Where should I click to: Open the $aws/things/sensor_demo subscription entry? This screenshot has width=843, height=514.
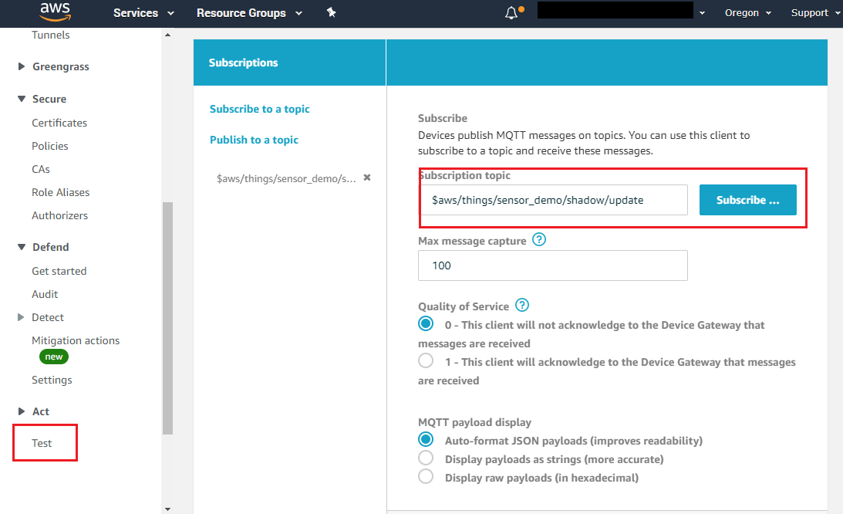286,178
